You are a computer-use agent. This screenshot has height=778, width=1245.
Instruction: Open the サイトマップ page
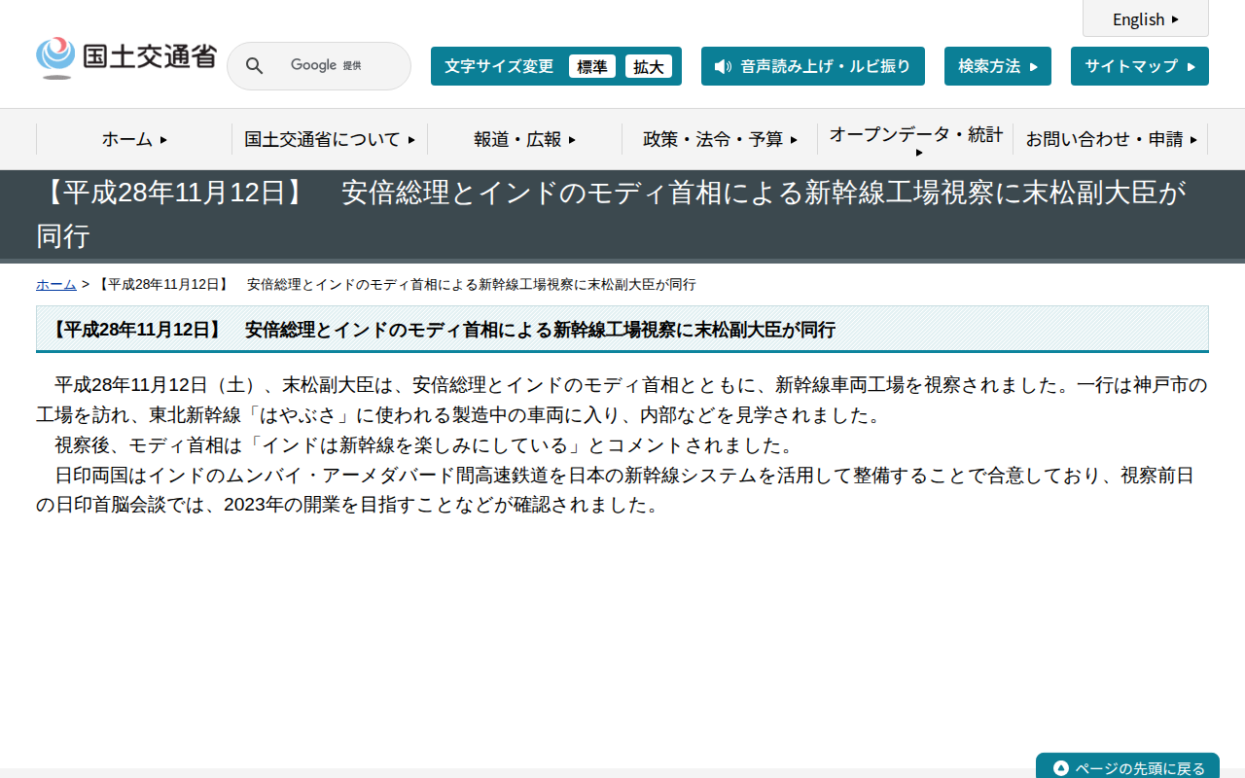(1140, 66)
